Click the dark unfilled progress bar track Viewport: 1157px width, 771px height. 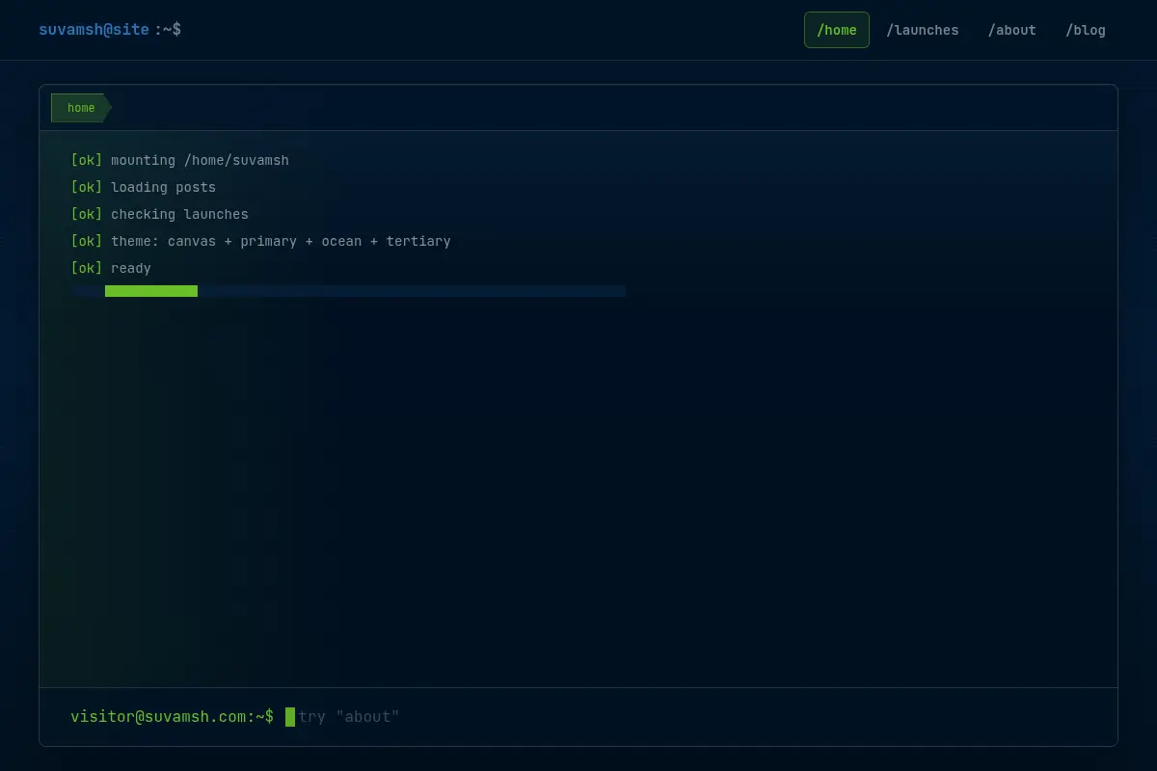[412, 291]
